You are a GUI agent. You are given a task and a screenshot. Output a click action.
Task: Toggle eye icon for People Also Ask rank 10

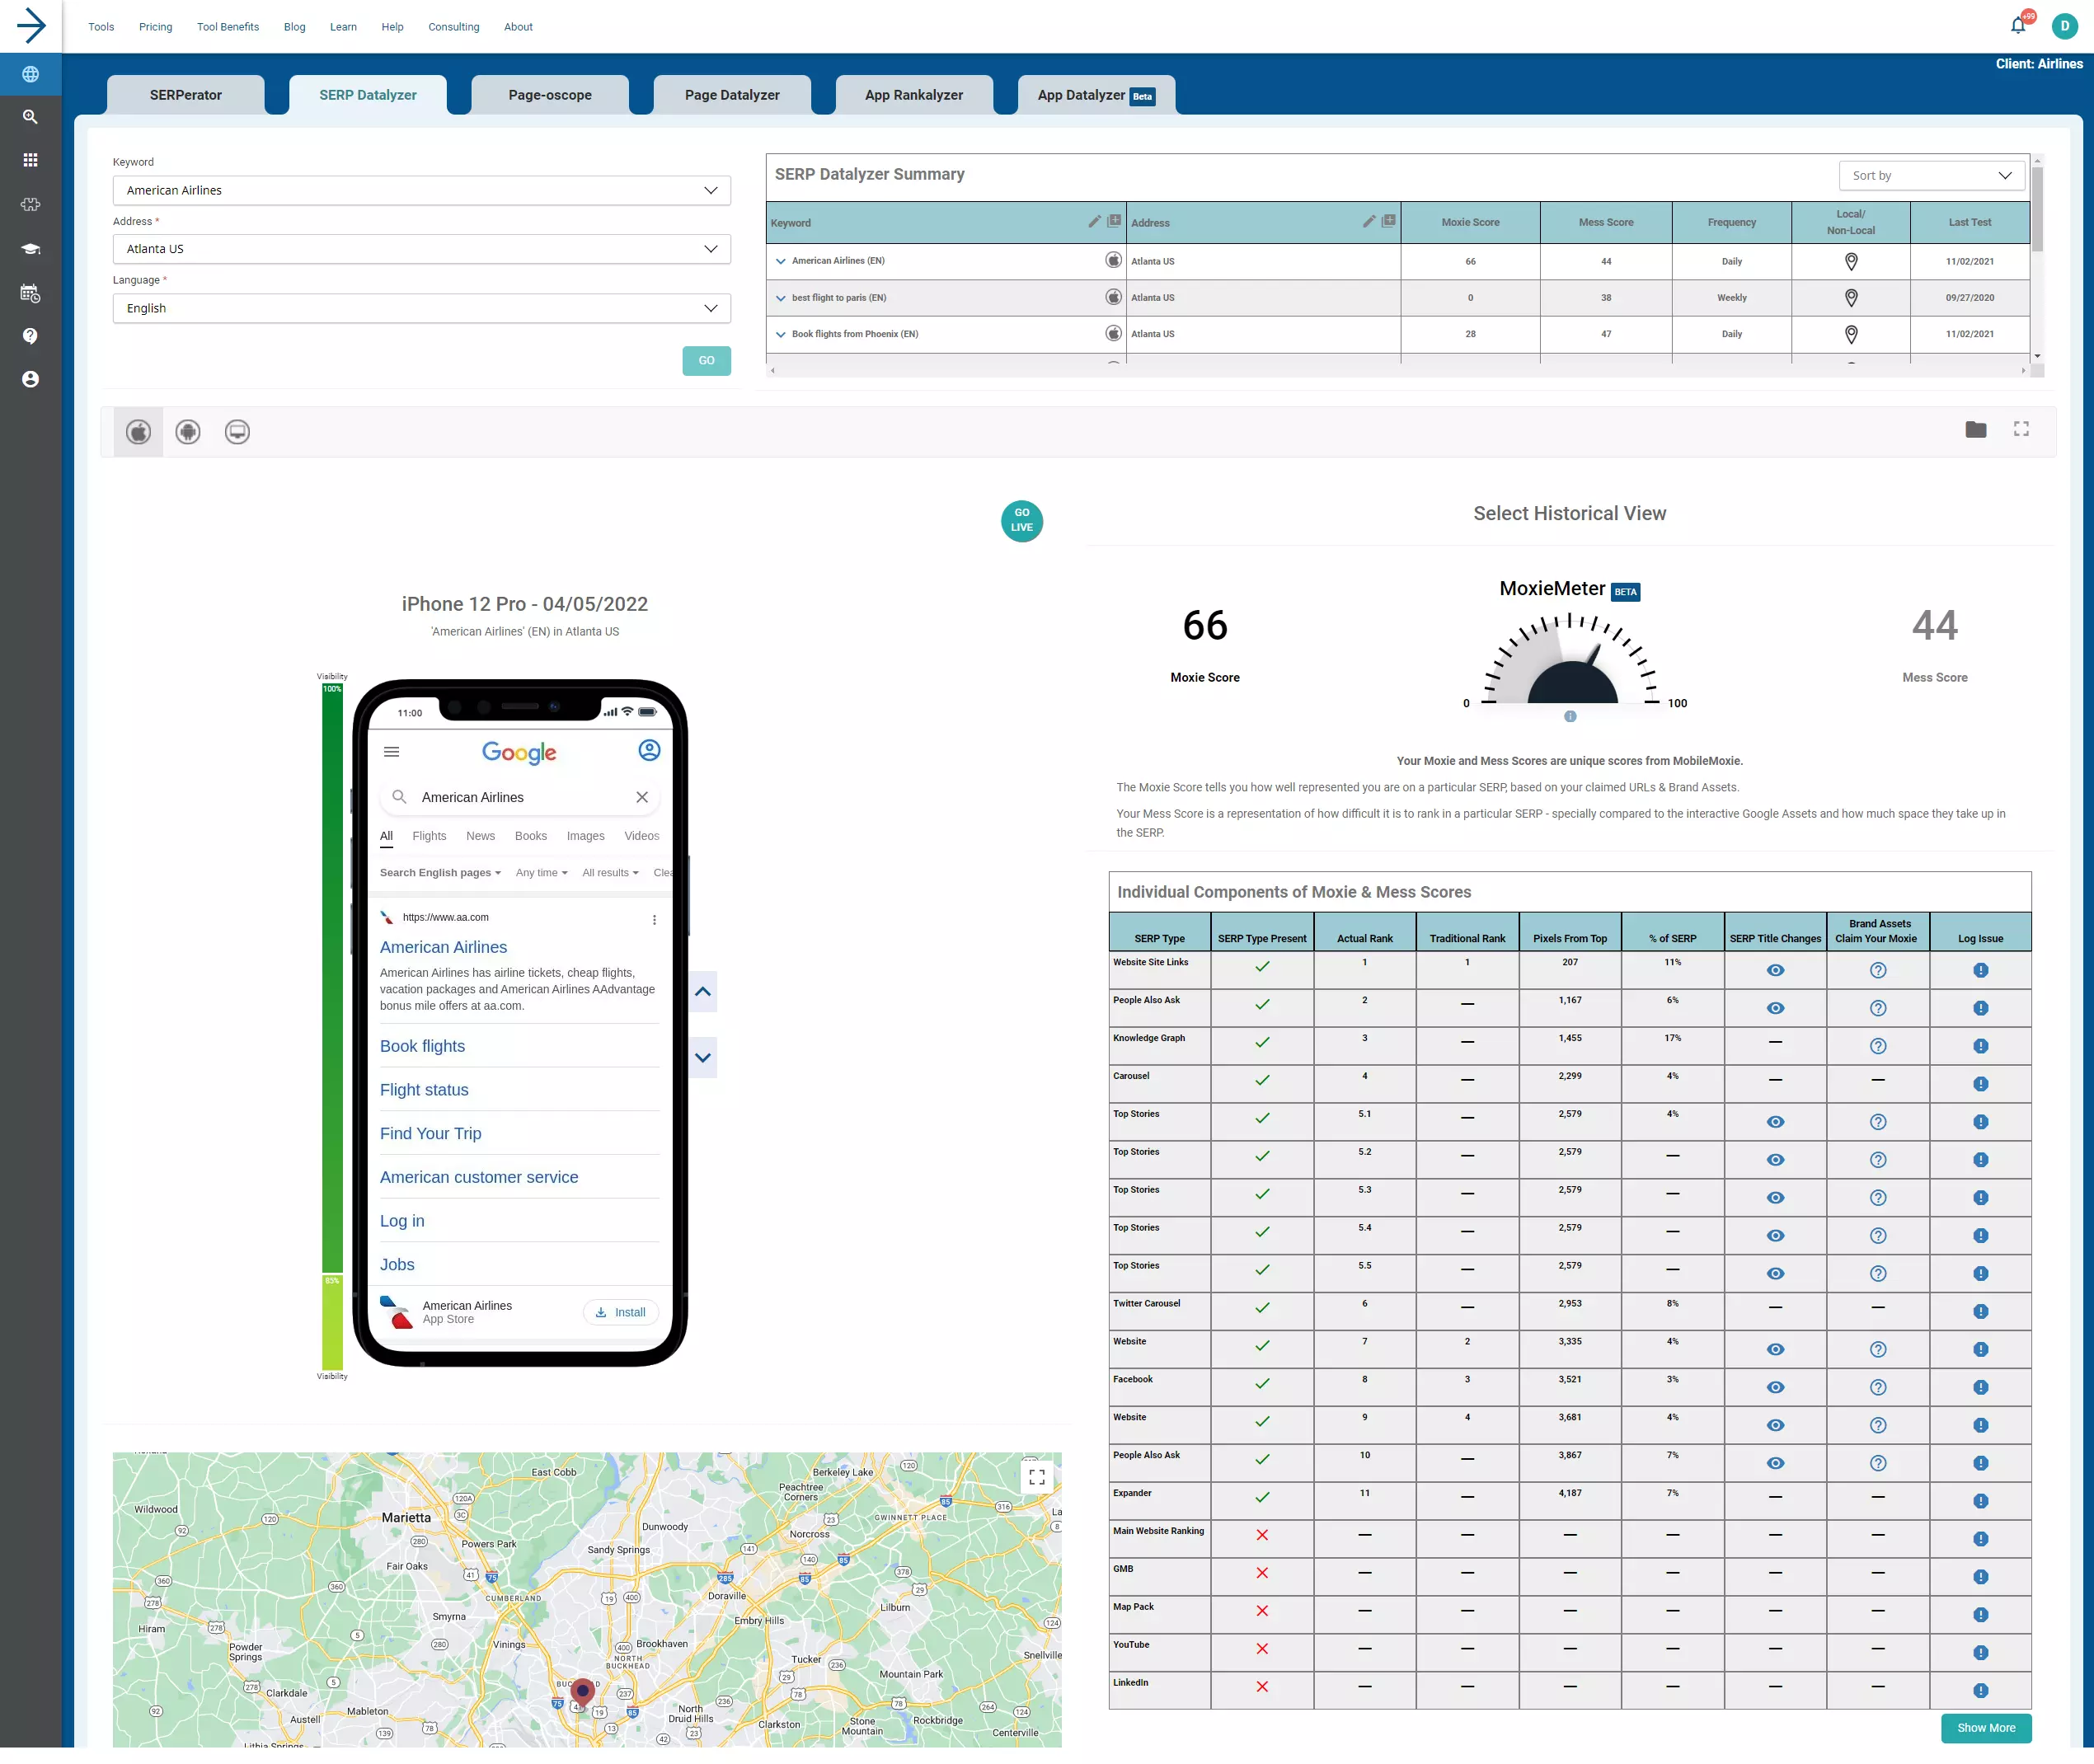pyautogui.click(x=1775, y=1465)
